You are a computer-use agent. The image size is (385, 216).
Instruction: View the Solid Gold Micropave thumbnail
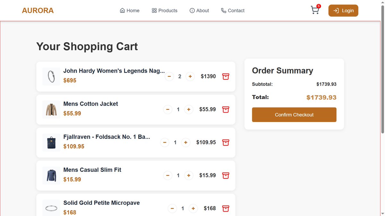[x=51, y=208]
